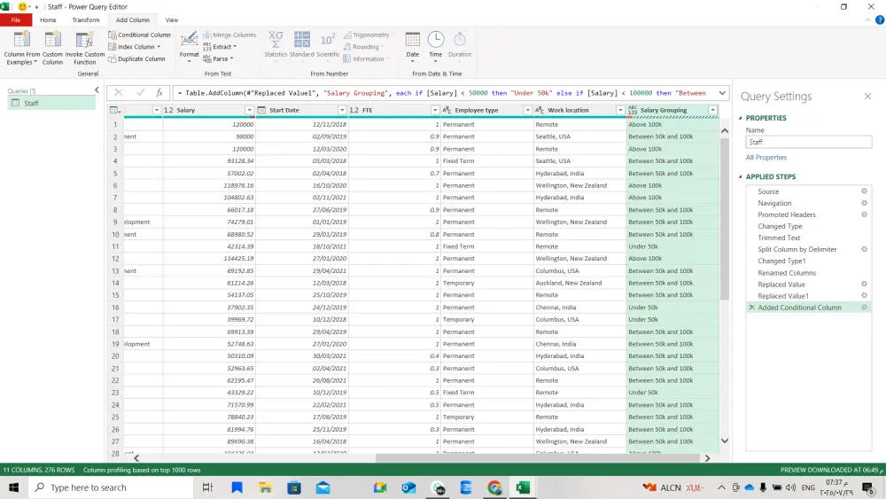Duplicate Column command
886x499 pixels.
click(x=136, y=58)
